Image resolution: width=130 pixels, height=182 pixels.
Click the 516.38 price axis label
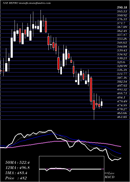click(x=122, y=70)
